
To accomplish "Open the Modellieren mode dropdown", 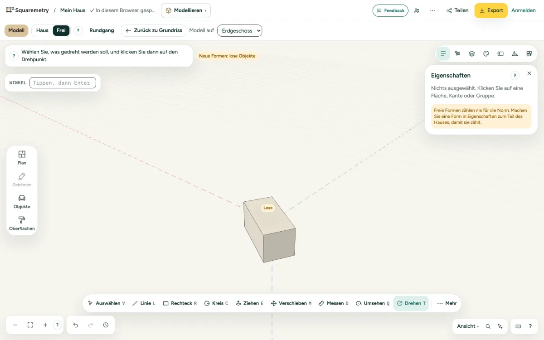I will tap(186, 10).
